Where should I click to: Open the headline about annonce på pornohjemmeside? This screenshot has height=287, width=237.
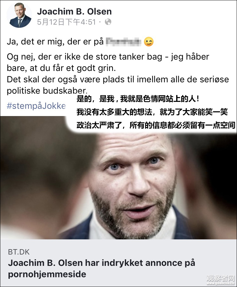pos(101,268)
